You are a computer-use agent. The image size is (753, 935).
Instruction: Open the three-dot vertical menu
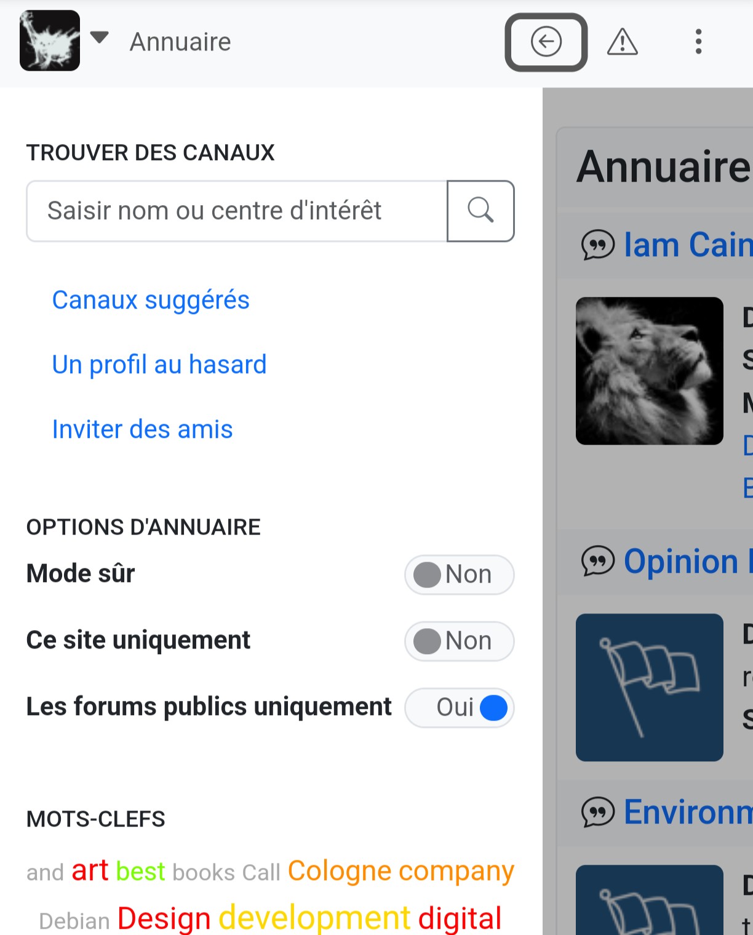(x=698, y=42)
